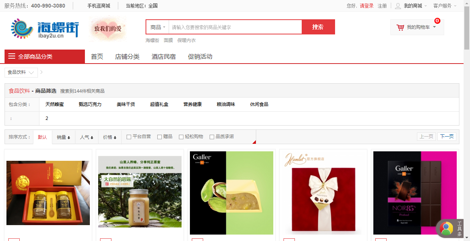Viewport: 470px width, 241px height.
Task: Click the scrollbar up arrow
Action: pos(467,3)
